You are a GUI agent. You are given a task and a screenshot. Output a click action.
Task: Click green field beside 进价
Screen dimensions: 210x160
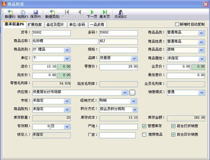(64, 67)
